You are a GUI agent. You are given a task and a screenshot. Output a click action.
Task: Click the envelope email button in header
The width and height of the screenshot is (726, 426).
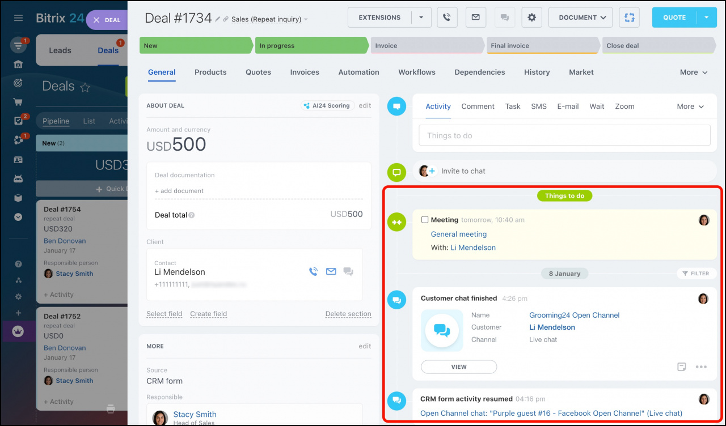476,18
